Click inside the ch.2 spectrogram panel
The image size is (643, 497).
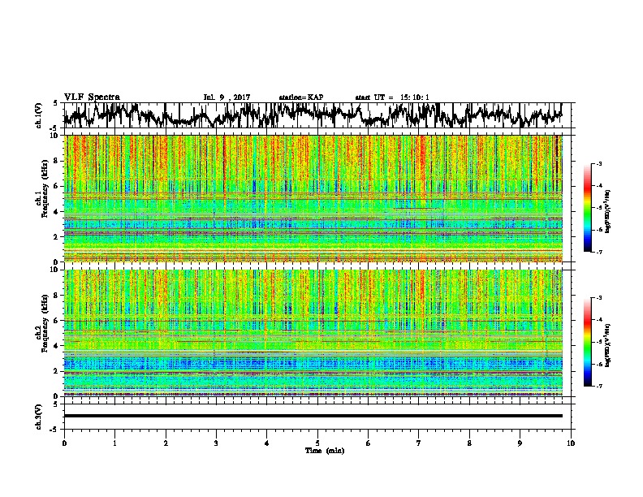313,333
